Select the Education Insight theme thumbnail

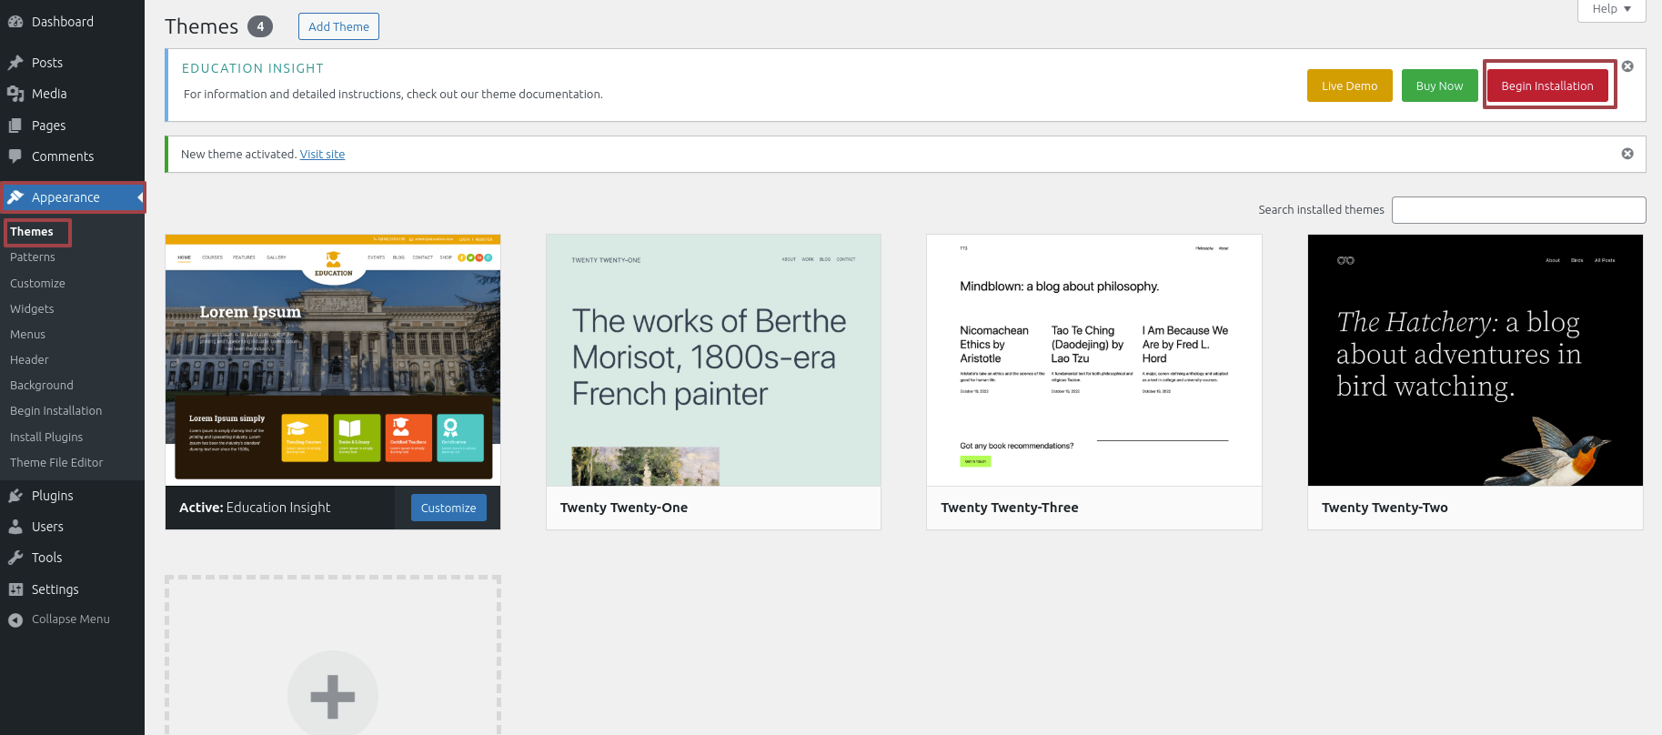[x=333, y=360]
